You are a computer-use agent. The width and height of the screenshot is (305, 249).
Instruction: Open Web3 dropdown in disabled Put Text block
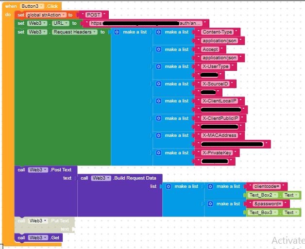tap(38, 221)
